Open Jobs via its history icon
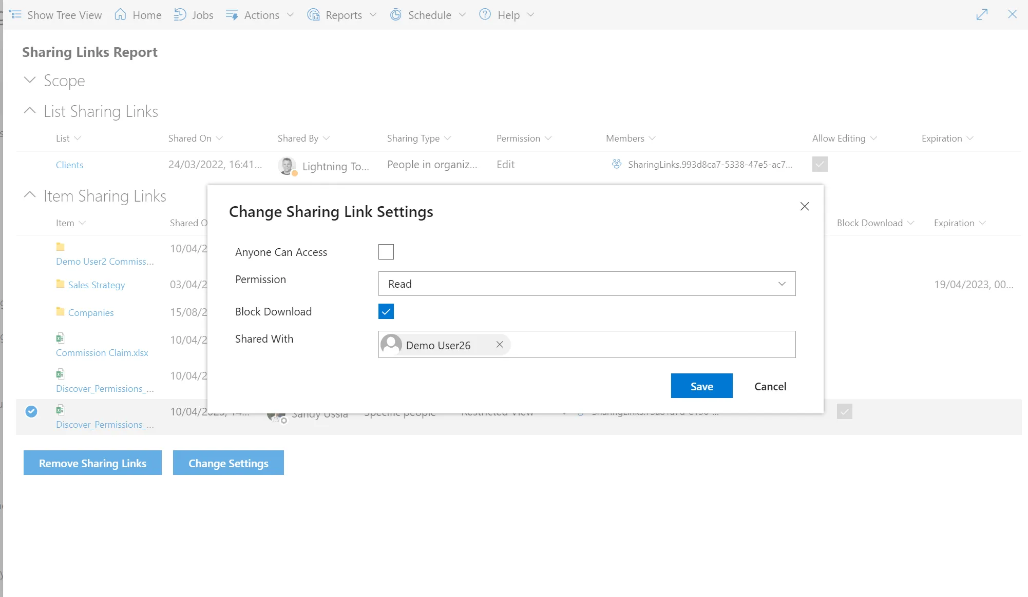Image resolution: width=1028 pixels, height=597 pixels. [180, 14]
